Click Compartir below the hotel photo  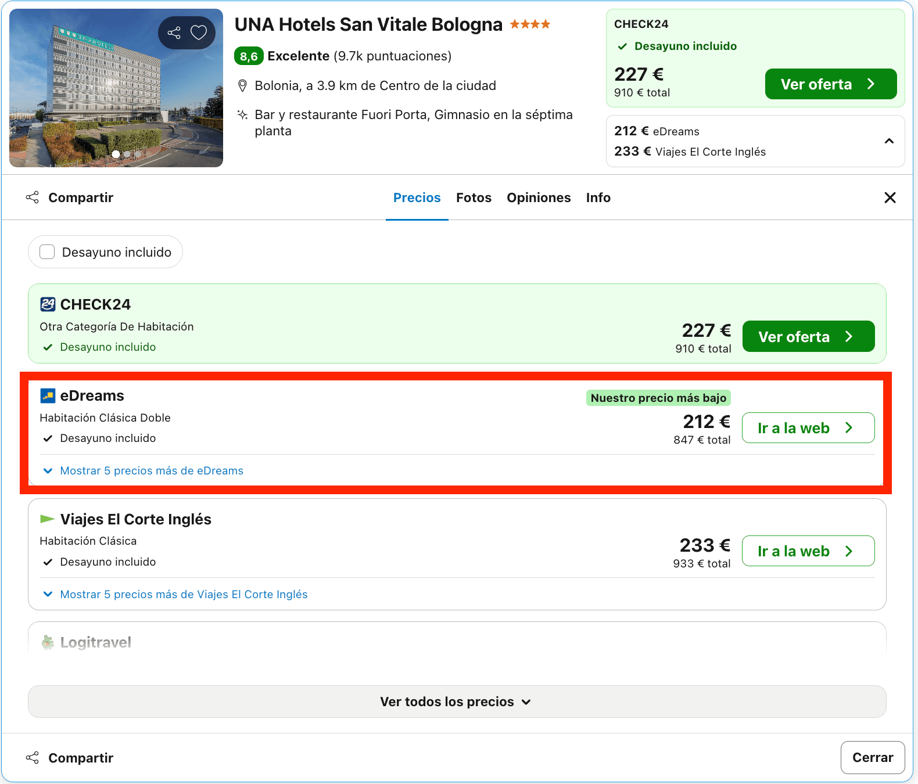(x=70, y=197)
